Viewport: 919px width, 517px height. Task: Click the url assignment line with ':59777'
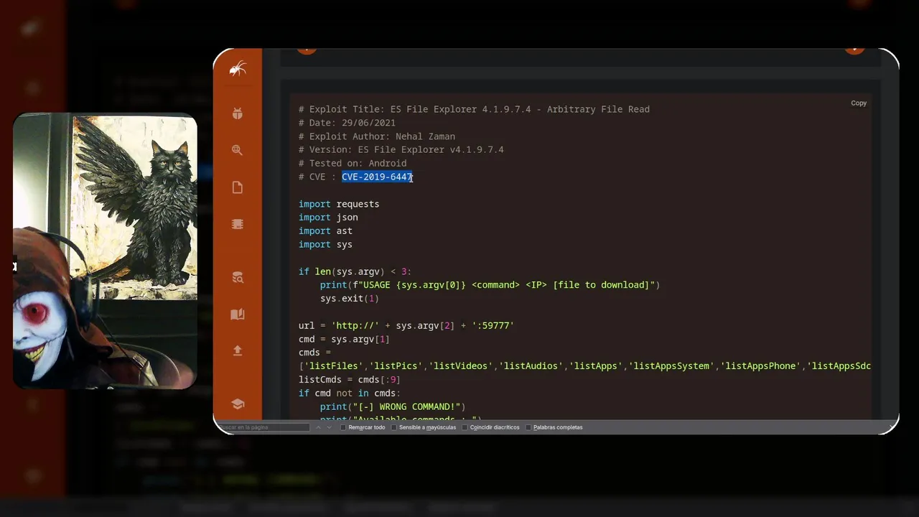click(x=406, y=325)
